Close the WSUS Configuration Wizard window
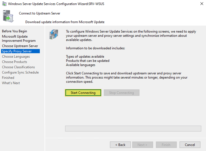206x151 pixels. pyautogui.click(x=202, y=4)
